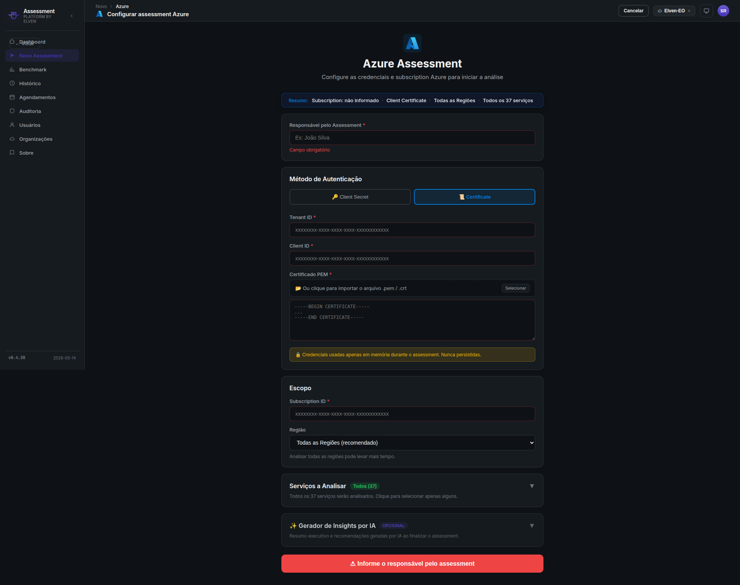Open the Região dropdown

412,443
